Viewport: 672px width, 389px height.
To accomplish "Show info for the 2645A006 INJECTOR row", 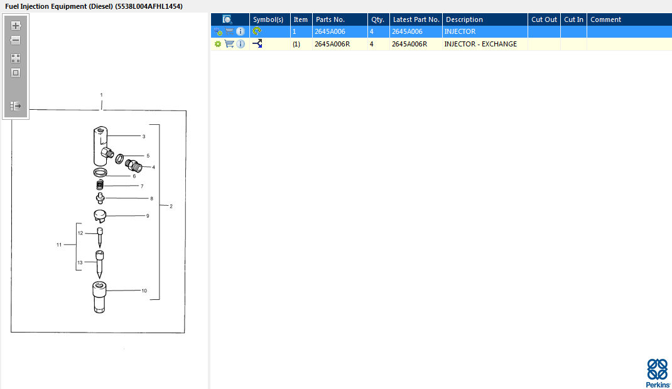I will point(241,31).
